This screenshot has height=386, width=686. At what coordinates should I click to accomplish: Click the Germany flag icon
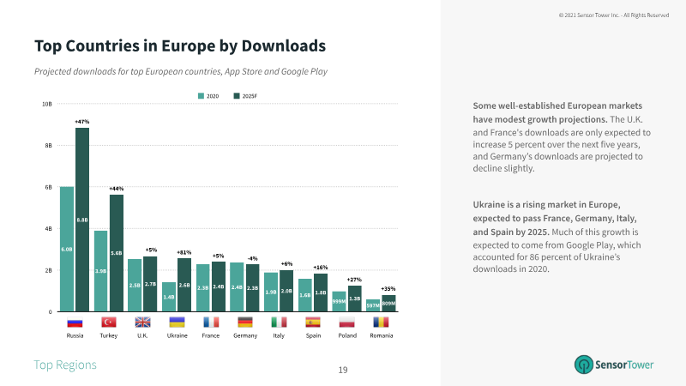pos(245,323)
